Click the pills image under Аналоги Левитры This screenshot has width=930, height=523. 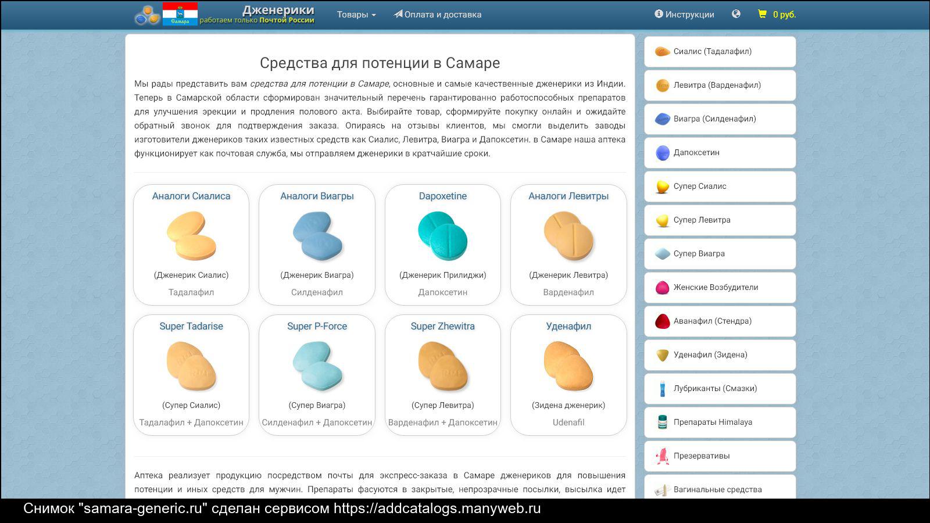(568, 235)
